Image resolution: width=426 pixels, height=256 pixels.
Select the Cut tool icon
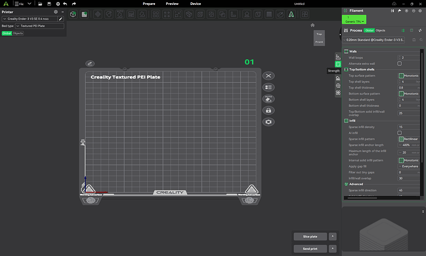[x=189, y=14]
